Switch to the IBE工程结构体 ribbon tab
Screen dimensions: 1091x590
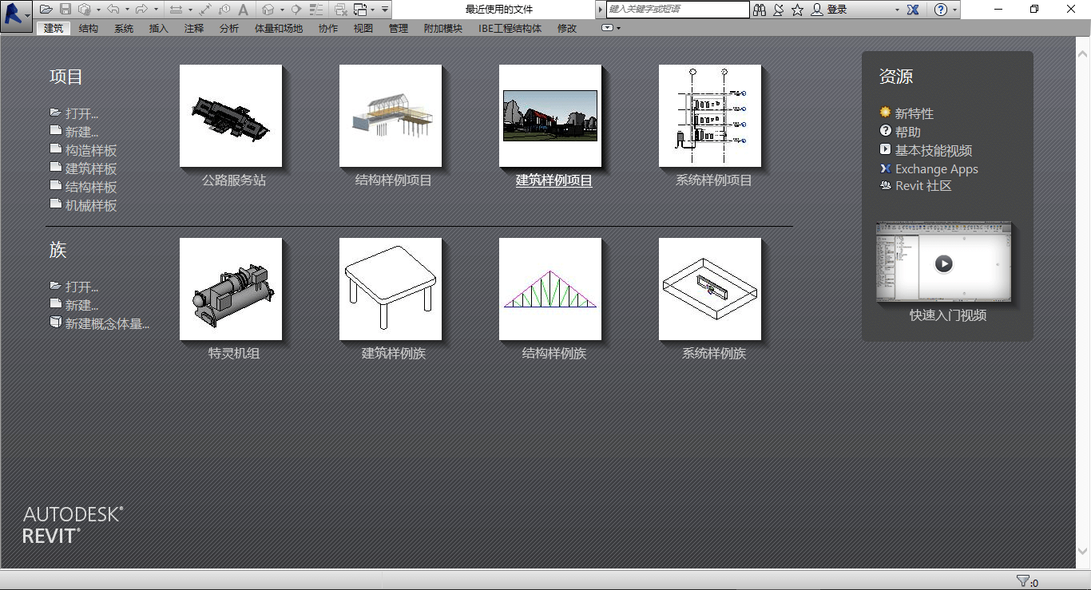pyautogui.click(x=510, y=28)
